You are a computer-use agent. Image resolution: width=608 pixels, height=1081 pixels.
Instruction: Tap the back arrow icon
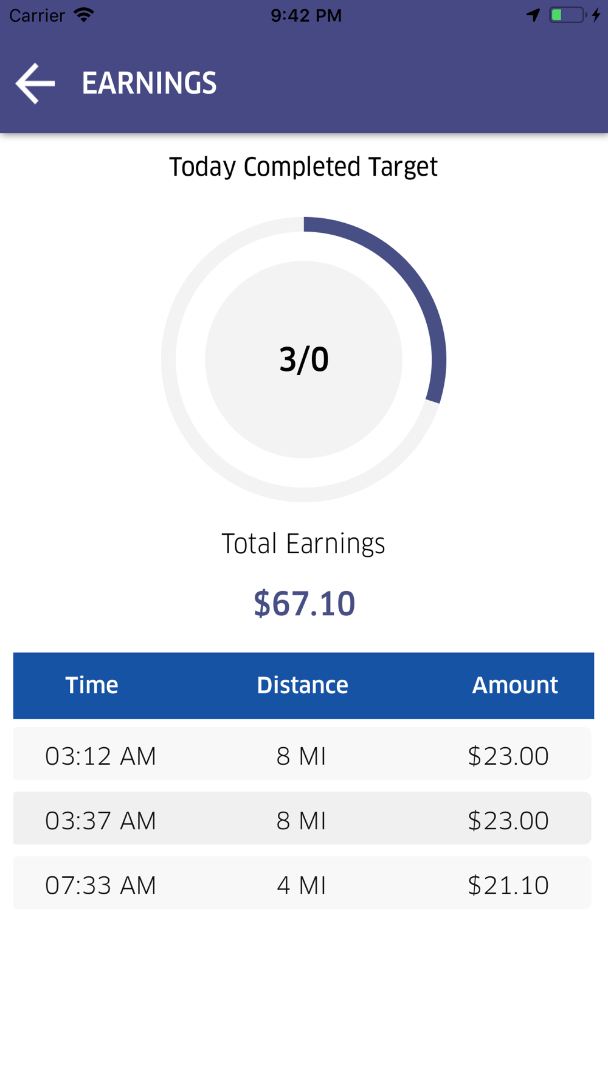(35, 83)
